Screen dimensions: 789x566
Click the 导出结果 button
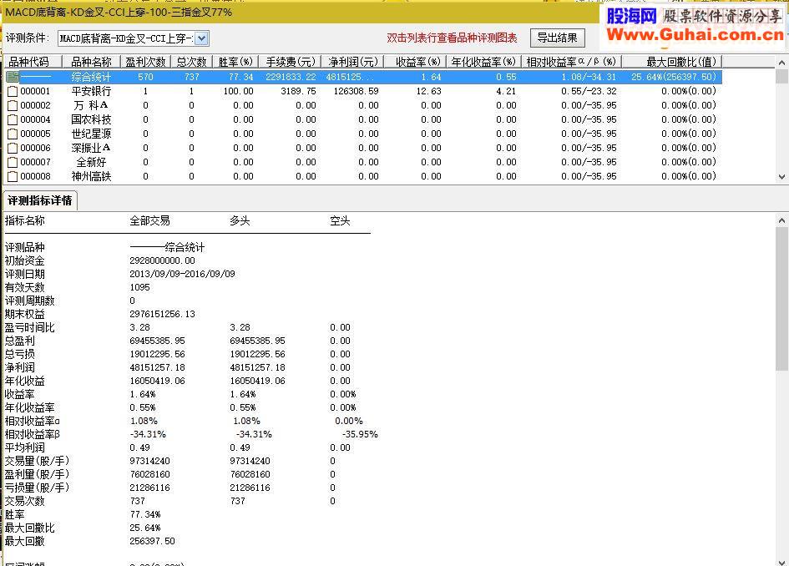tap(557, 38)
